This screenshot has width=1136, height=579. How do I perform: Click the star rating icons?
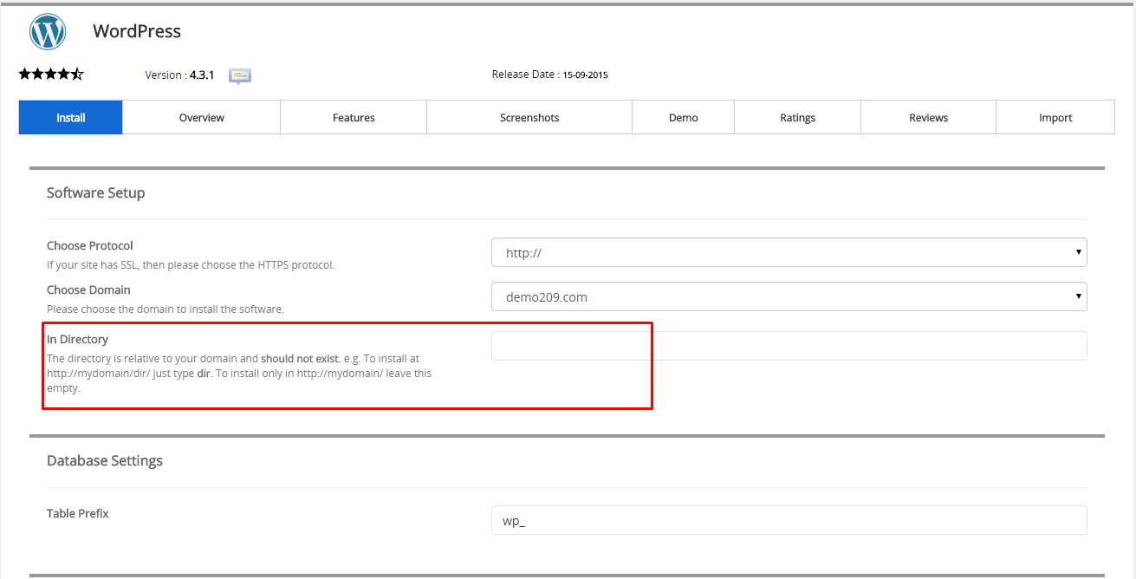tap(51, 75)
